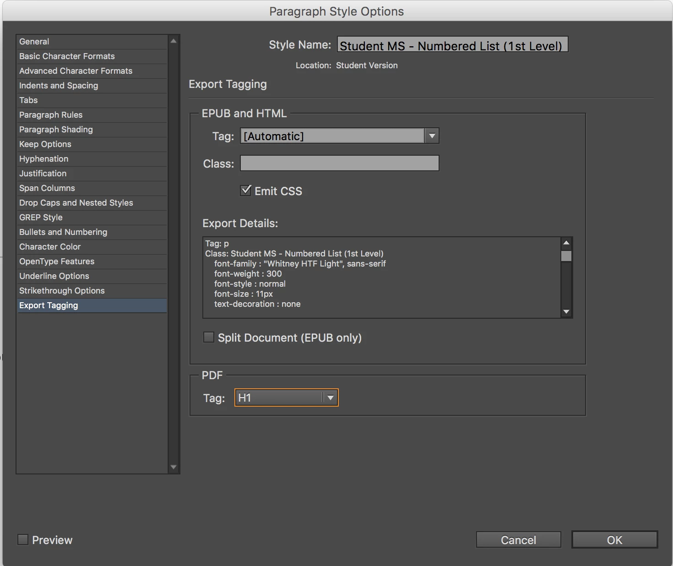673x566 pixels.
Task: Click the 'Tag: p' line in Export Details
Action: point(217,244)
